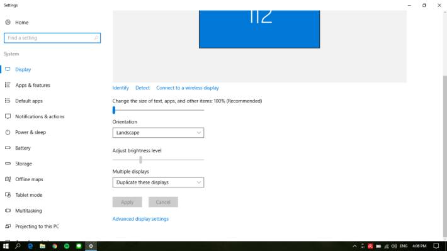Click the Multitasking icon
Image resolution: width=447 pixels, height=251 pixels.
(8, 211)
